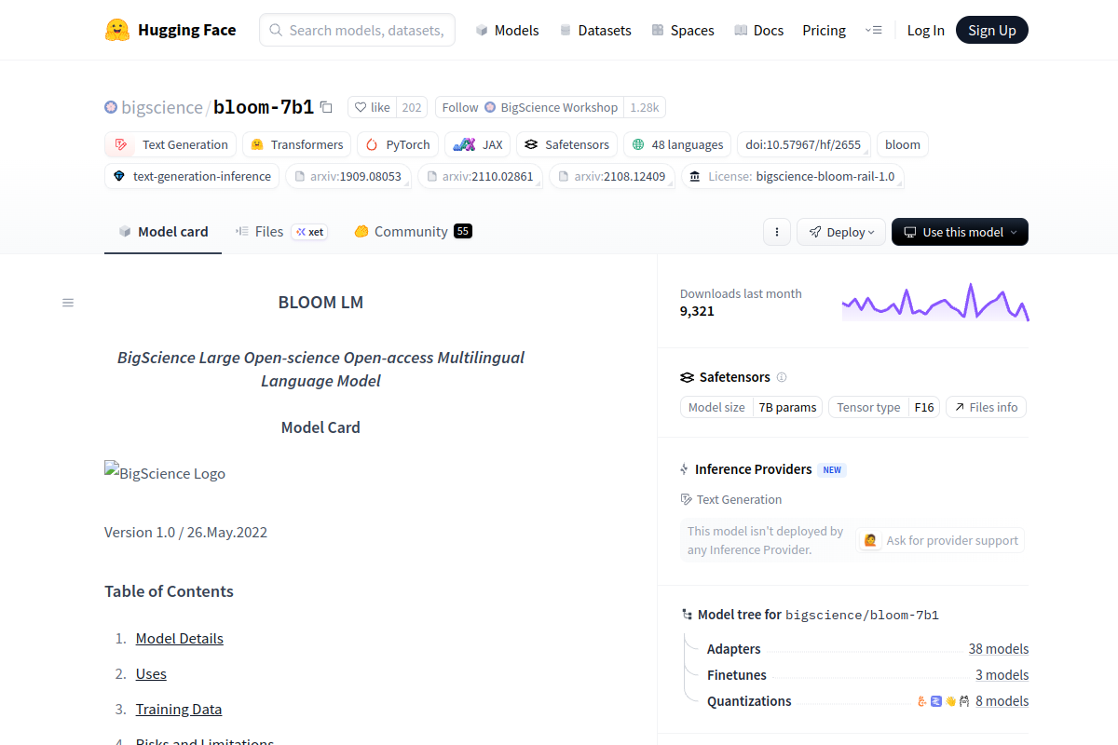Image resolution: width=1118 pixels, height=745 pixels.
Task: Open the Use this model dropdown
Action: (959, 232)
